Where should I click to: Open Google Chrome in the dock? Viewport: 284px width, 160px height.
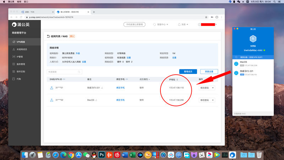71,155
